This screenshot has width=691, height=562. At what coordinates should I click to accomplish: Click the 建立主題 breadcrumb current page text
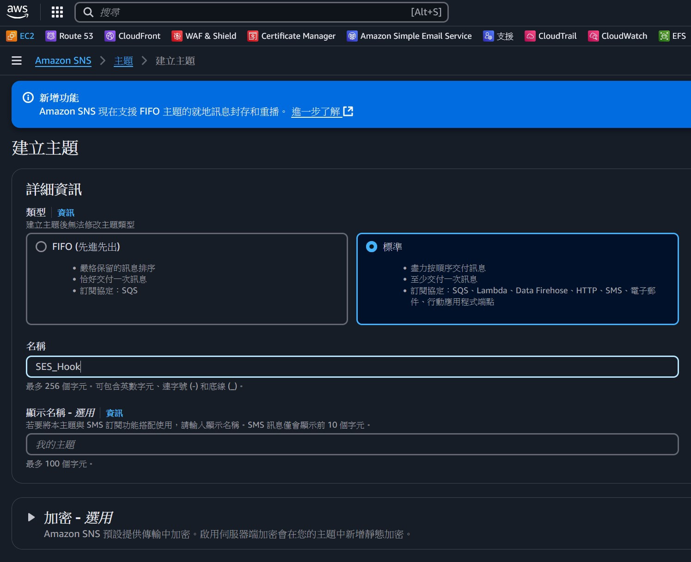click(175, 61)
